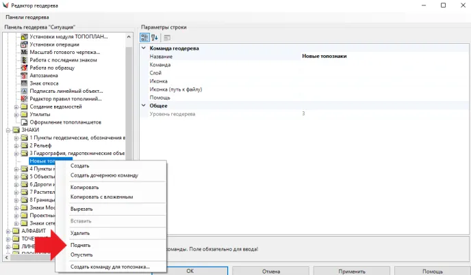Expand the 'АЛФАВИТ' tree folder
This screenshot has width=471, height=275.
click(x=8, y=231)
